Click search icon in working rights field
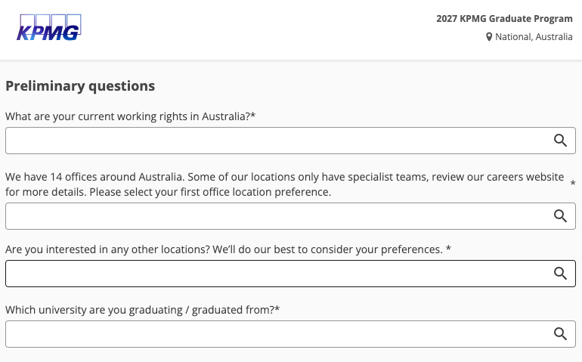This screenshot has height=362, width=582. (560, 141)
